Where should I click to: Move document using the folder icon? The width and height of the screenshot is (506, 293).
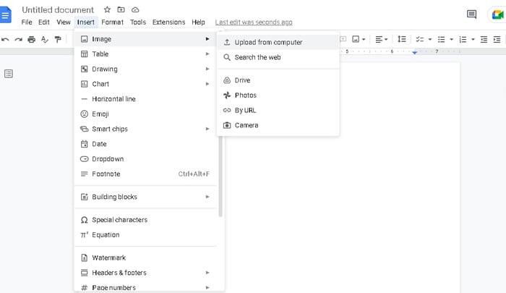(121, 10)
